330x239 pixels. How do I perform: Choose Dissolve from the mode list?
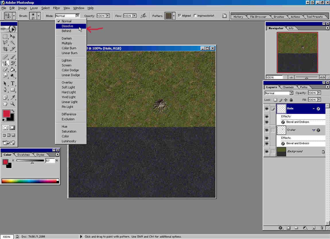click(67, 26)
